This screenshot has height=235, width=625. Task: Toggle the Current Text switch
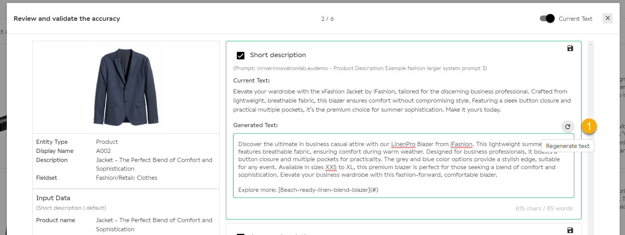[x=547, y=19]
